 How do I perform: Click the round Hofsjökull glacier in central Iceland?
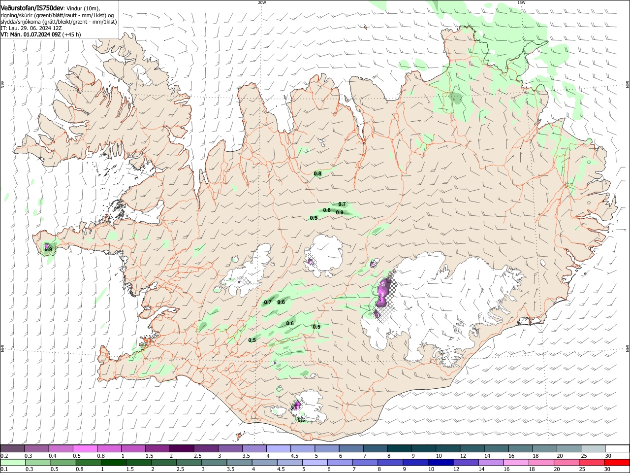tap(324, 256)
